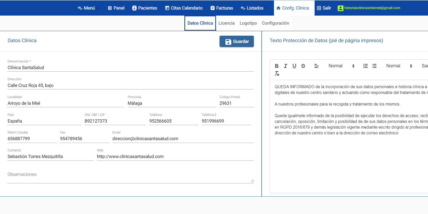The height and width of the screenshot is (214, 428).
Task: Click the grid icon beside Panel
Action: [110, 8]
